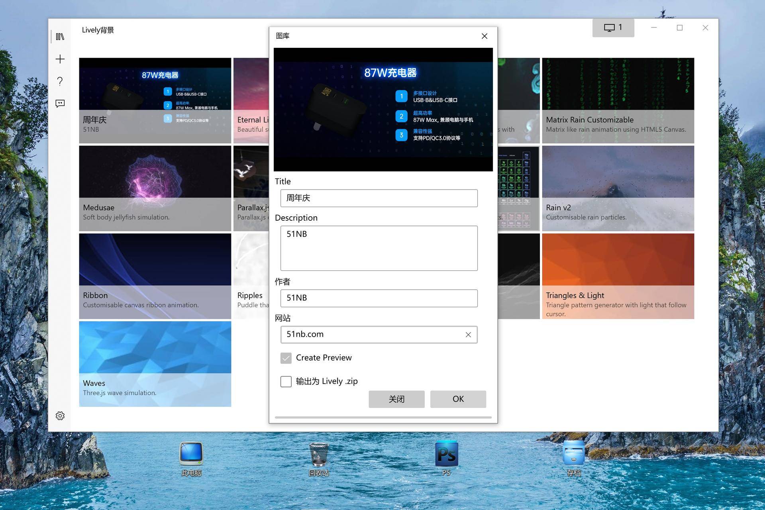The width and height of the screenshot is (765, 510).
Task: Click the OK button to confirm
Action: pyautogui.click(x=458, y=398)
